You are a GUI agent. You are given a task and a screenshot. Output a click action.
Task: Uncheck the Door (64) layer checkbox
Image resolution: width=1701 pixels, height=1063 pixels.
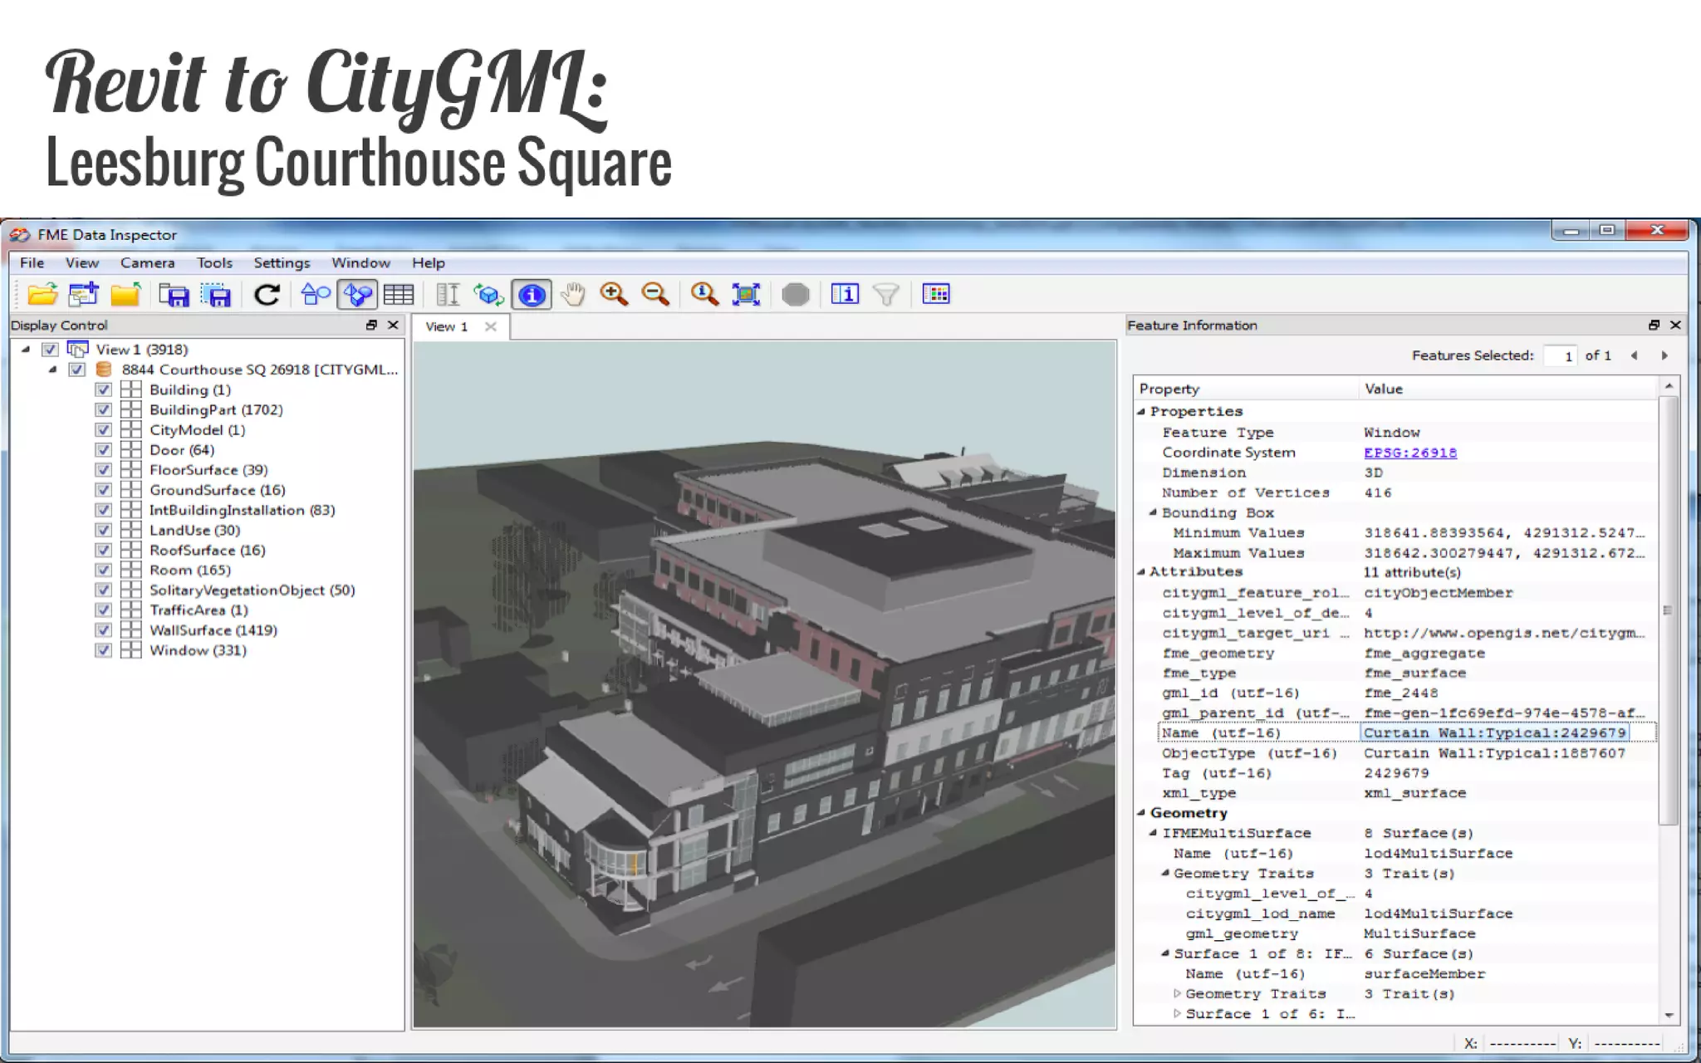pyautogui.click(x=103, y=450)
